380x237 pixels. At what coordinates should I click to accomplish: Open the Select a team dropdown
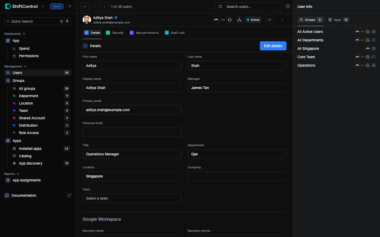[132, 198]
